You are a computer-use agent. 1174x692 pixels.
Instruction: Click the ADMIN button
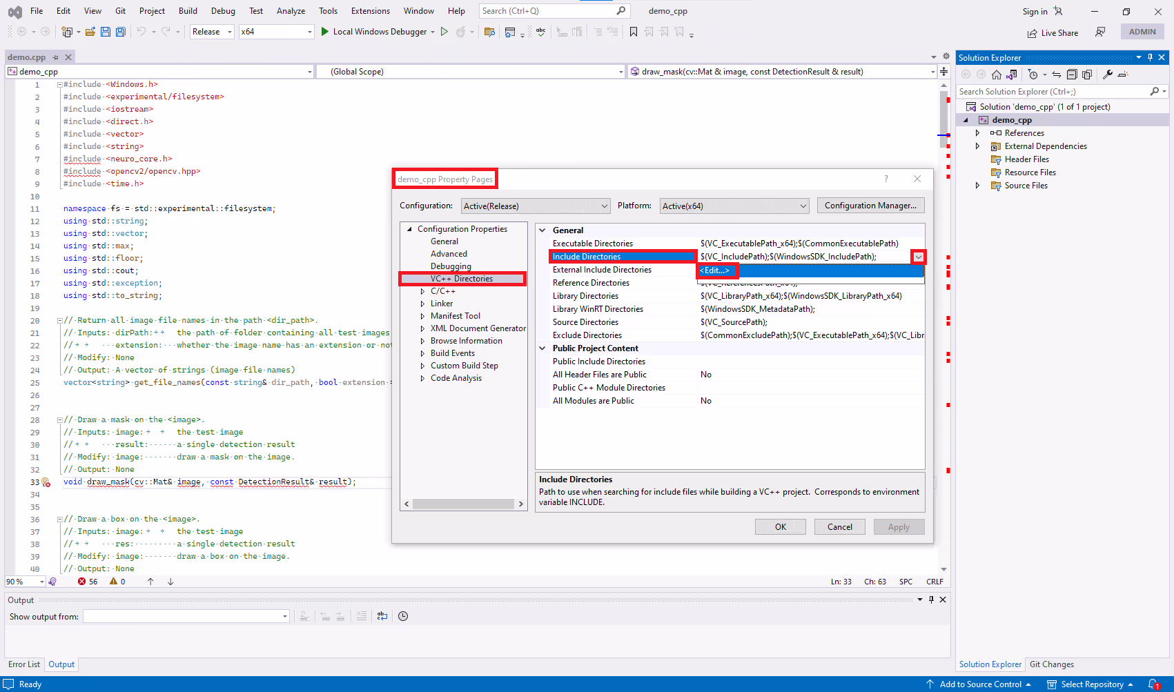click(1142, 32)
